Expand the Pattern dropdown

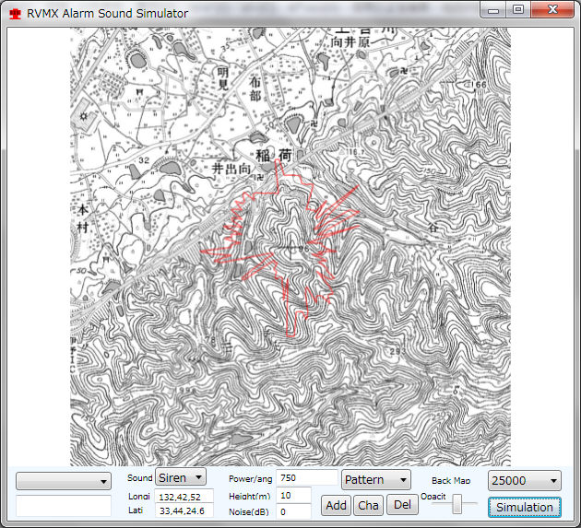(375, 480)
